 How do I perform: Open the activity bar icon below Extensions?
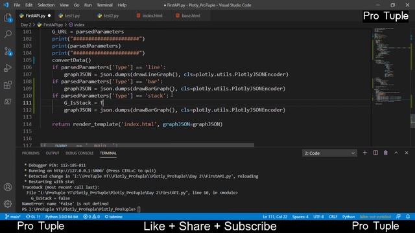tap(8, 102)
